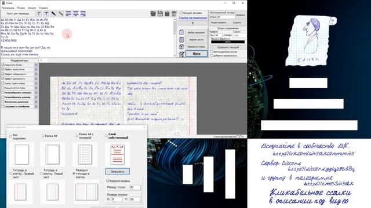The image size is (371, 208).
Task: Select the Рамка A4 radio option
Action: point(43,136)
